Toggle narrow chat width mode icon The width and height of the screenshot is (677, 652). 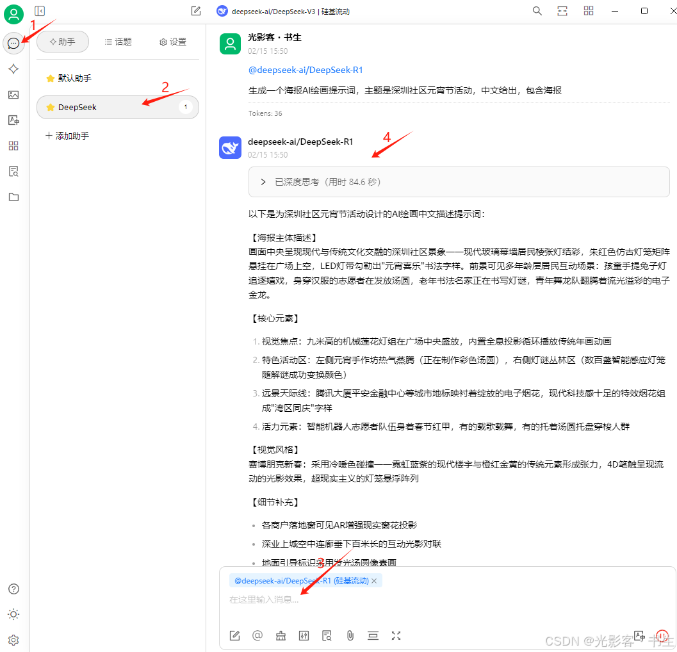point(562,12)
